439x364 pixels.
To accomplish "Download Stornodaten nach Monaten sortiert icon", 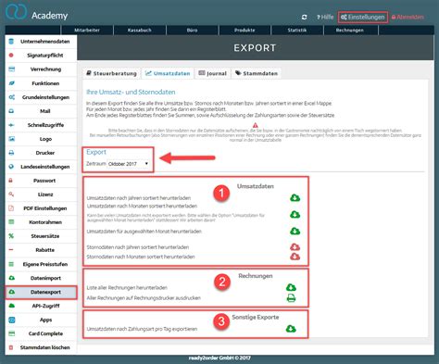I will pyautogui.click(x=295, y=257).
